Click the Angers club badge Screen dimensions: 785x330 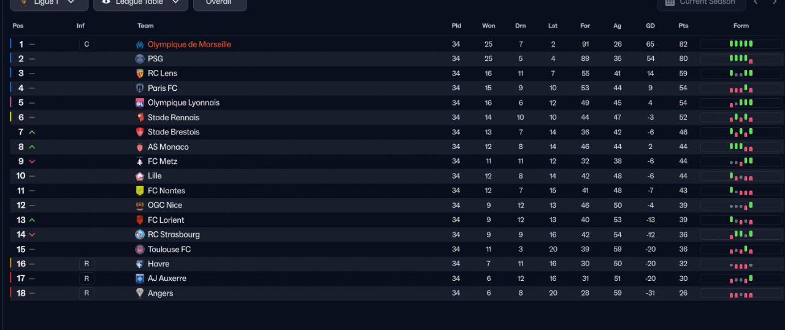pyautogui.click(x=140, y=293)
